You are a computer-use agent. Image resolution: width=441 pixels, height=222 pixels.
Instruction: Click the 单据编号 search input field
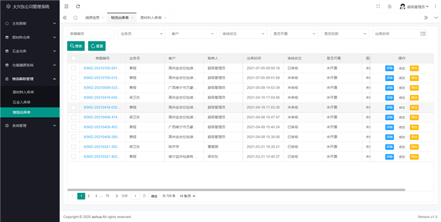coord(91,34)
